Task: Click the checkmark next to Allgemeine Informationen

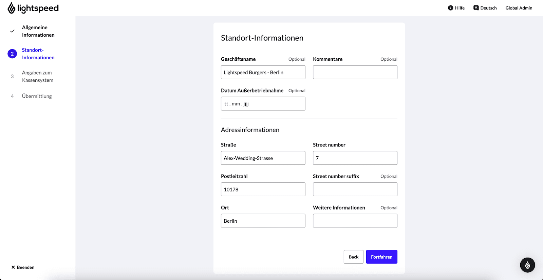Action: 12,31
